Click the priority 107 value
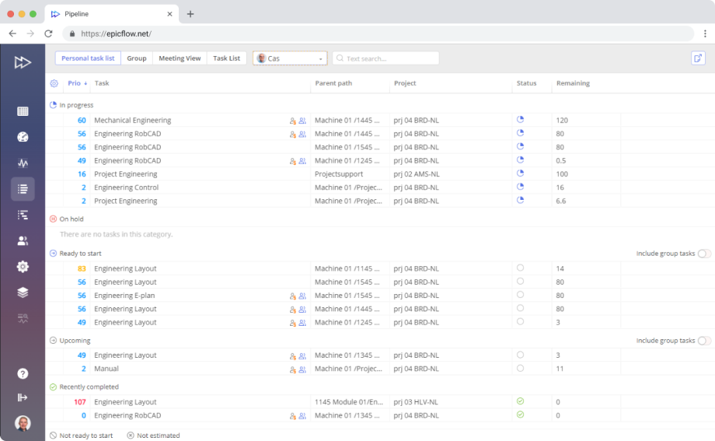 tap(80, 402)
